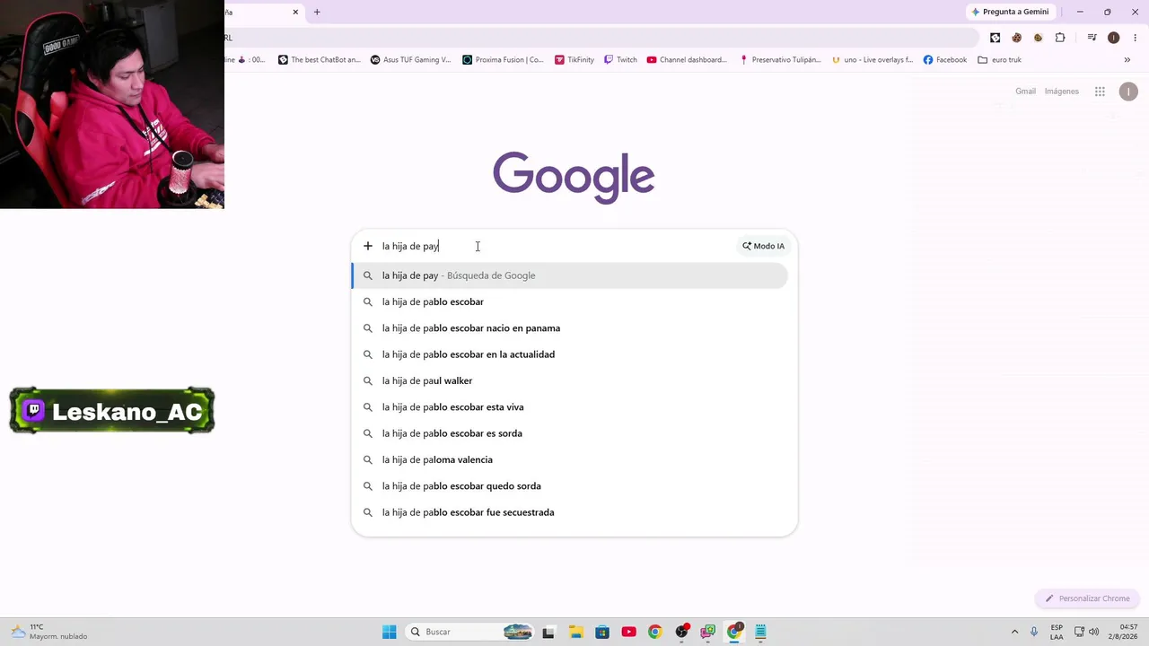Switch to Modo IA
This screenshot has width=1149, height=646.
(x=763, y=246)
